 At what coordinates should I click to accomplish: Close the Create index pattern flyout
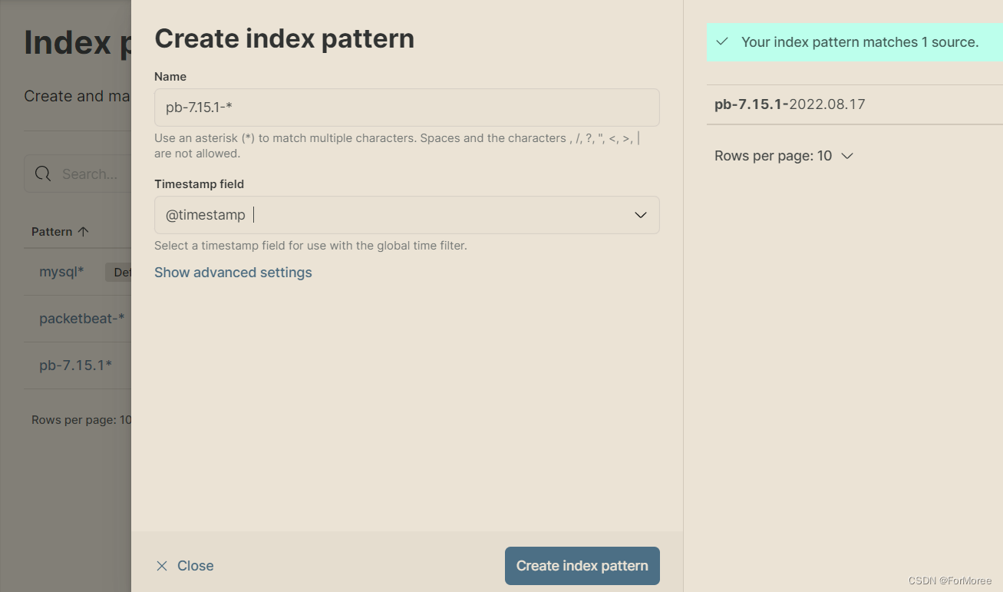click(184, 566)
